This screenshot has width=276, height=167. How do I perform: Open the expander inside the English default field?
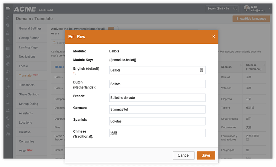point(202,70)
